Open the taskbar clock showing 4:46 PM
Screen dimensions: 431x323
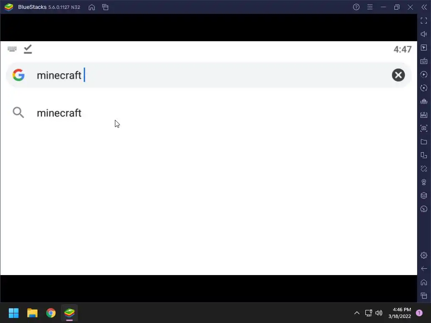[x=400, y=313]
